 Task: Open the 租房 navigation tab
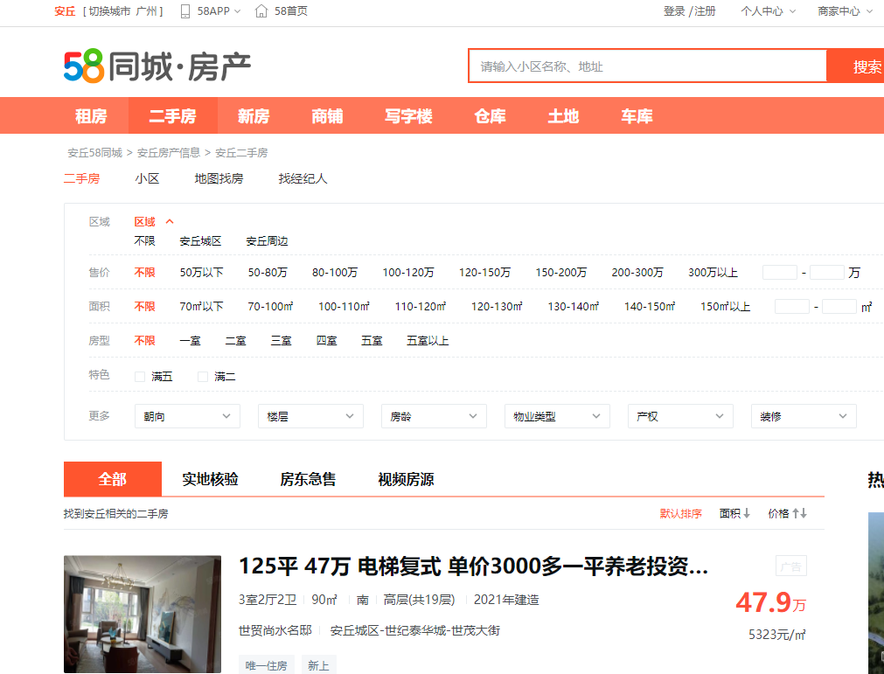coord(91,116)
